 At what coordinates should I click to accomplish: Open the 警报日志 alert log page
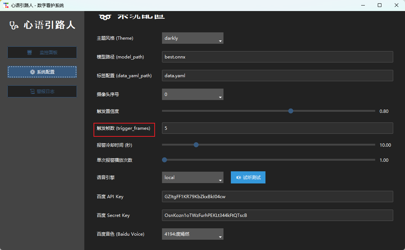[x=42, y=92]
